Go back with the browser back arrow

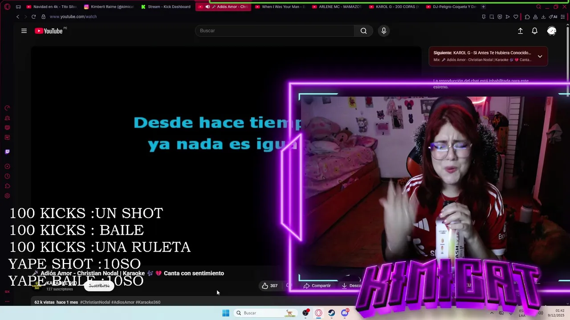point(18,16)
